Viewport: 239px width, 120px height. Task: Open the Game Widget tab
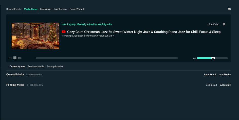pyautogui.click(x=77, y=9)
